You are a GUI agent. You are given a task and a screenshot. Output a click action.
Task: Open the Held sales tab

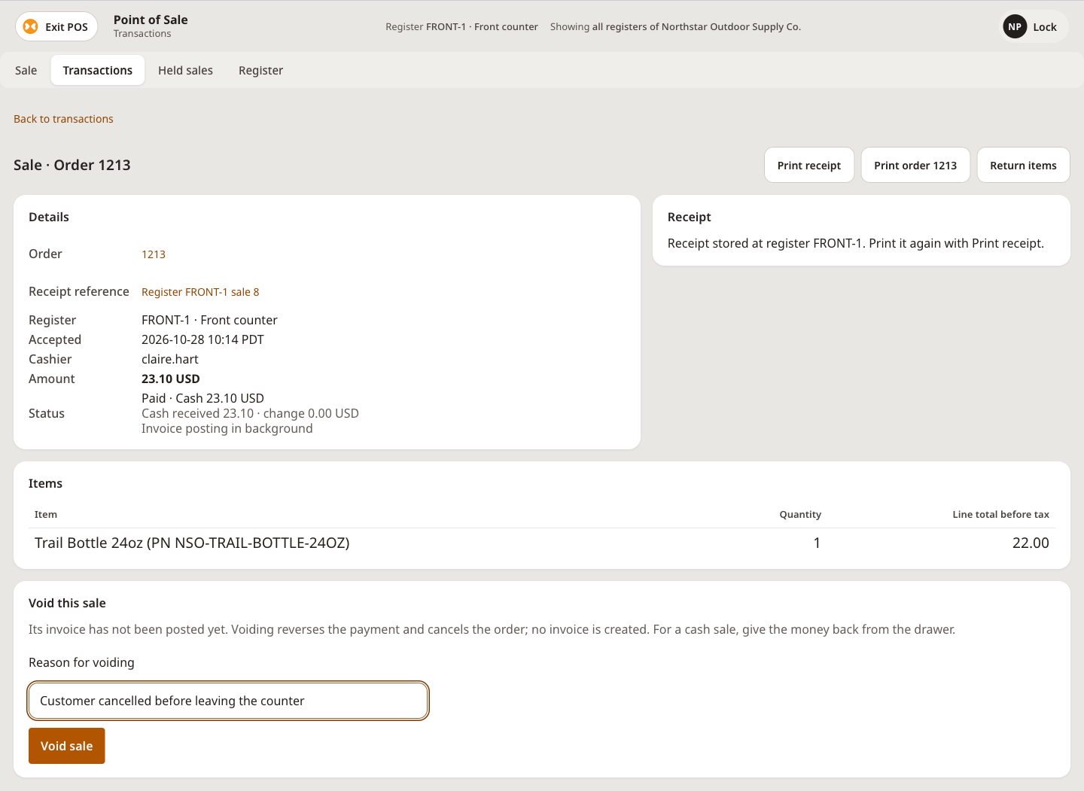tap(185, 71)
